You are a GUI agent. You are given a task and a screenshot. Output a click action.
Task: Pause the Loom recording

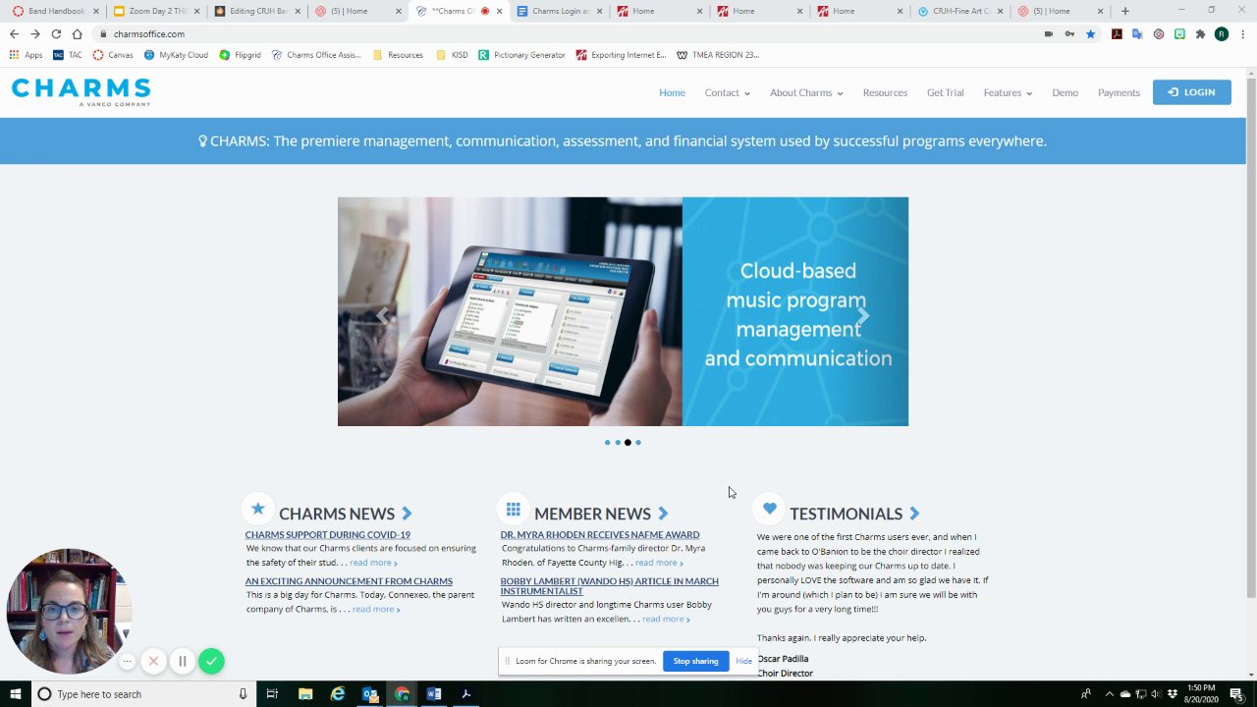[182, 661]
